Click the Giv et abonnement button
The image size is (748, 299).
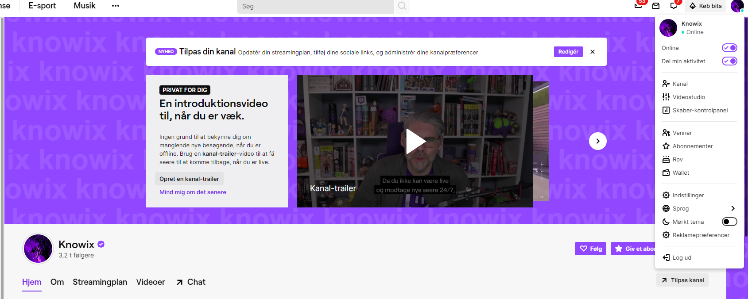pyautogui.click(x=633, y=249)
